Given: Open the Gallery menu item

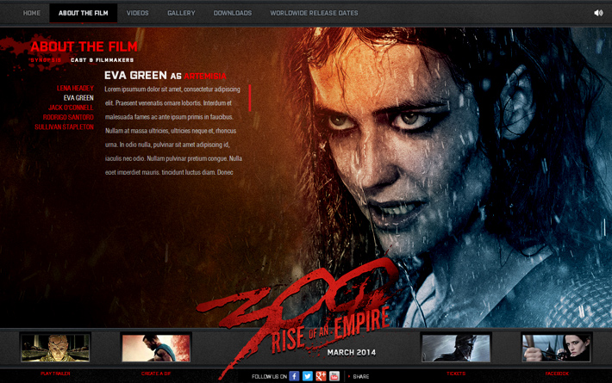Looking at the screenshot, I should pyautogui.click(x=181, y=13).
